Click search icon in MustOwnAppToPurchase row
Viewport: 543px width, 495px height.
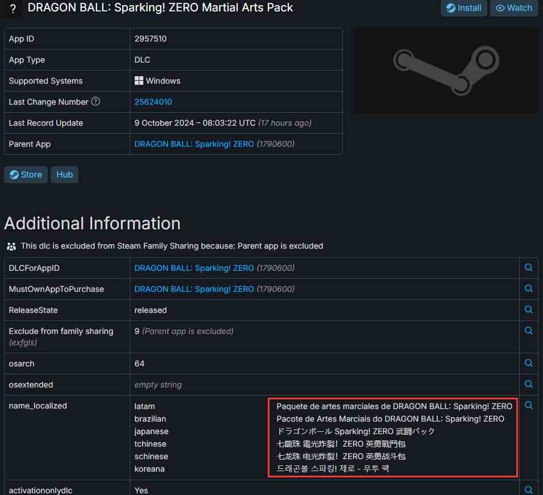(528, 289)
